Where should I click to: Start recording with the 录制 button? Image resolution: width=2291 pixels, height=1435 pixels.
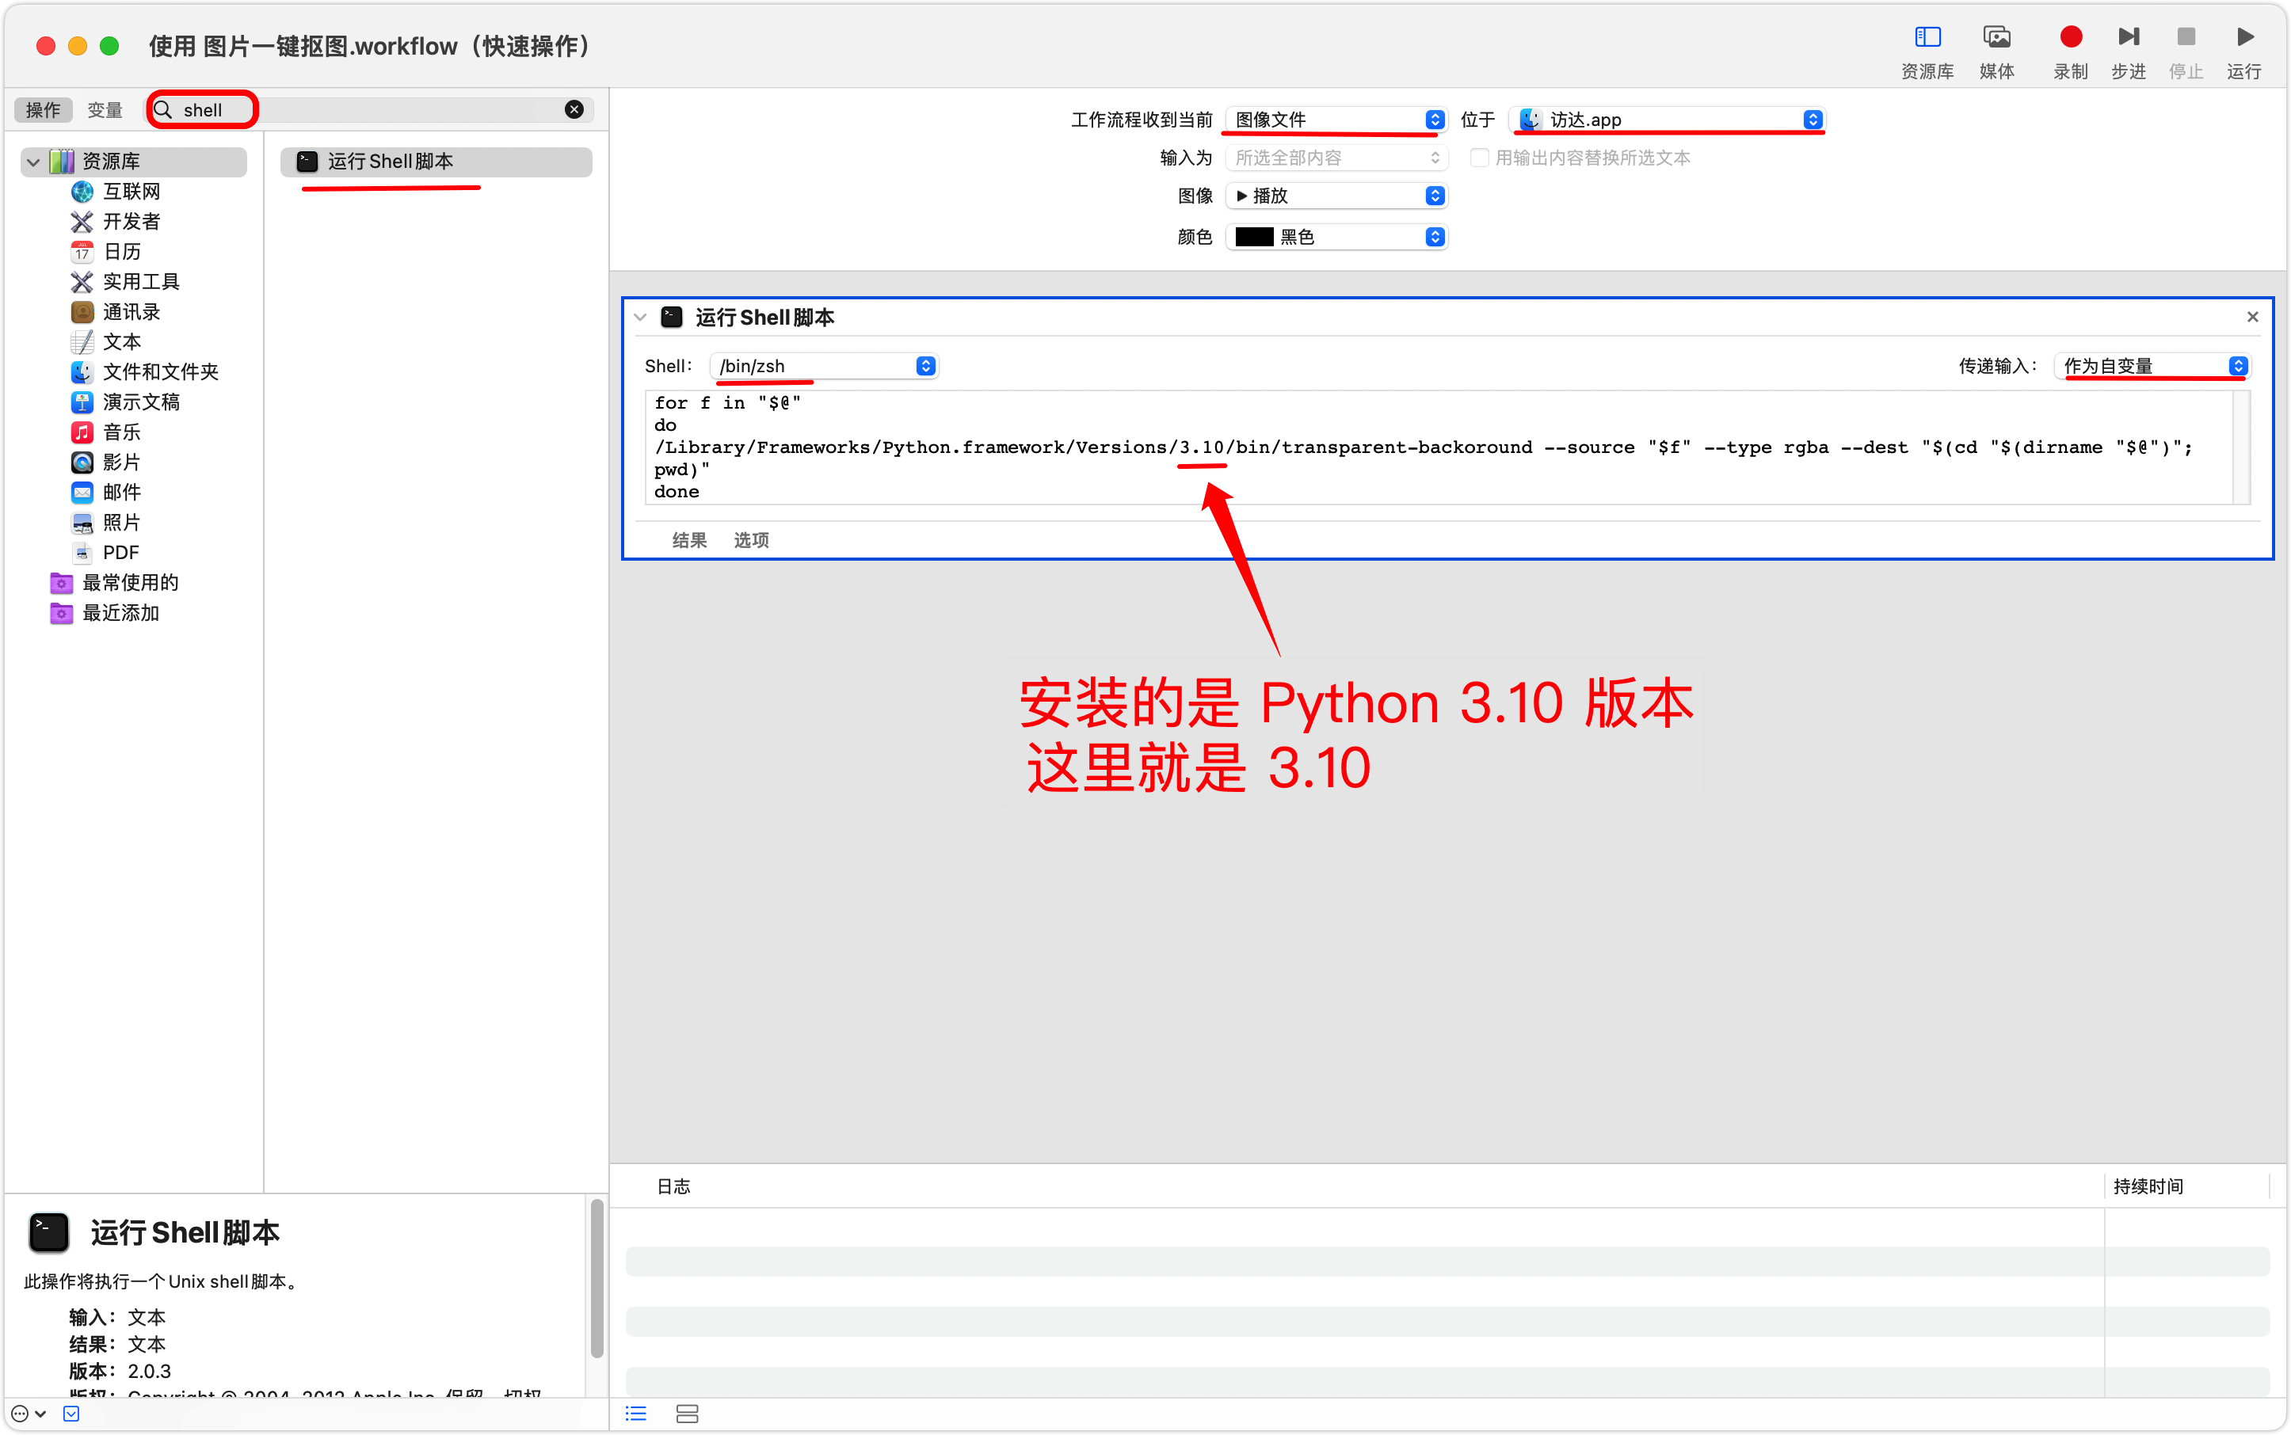[x=2071, y=38]
